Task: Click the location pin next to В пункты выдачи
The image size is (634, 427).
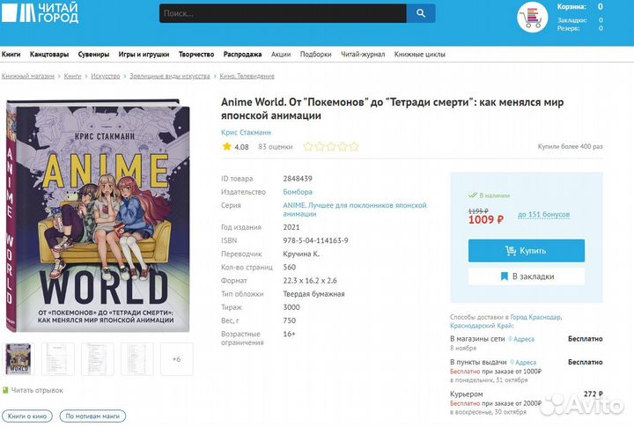Action: (512, 362)
